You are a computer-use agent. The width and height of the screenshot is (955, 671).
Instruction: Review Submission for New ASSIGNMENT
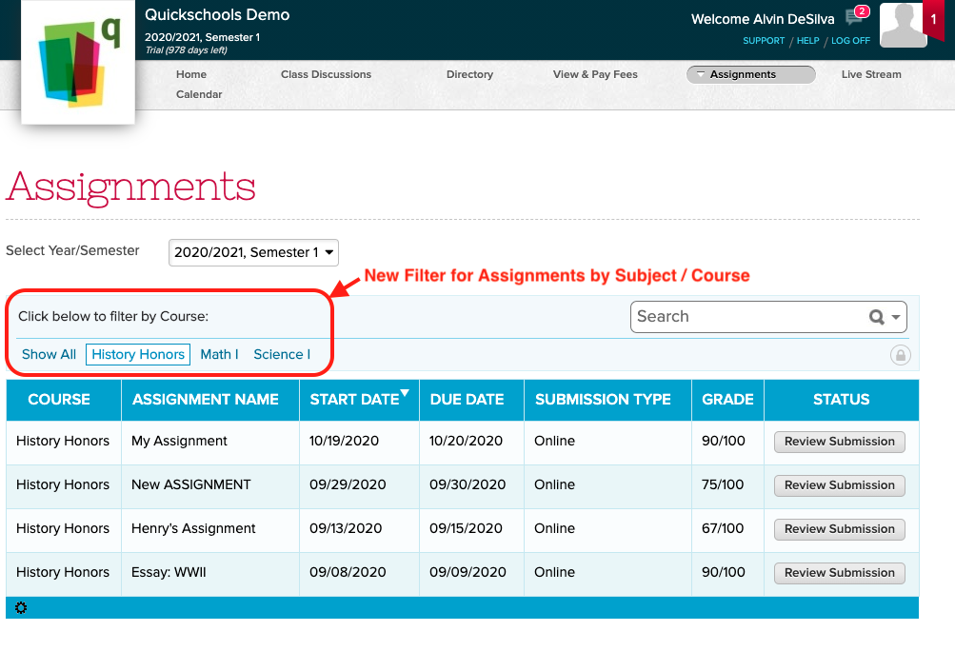tap(839, 485)
